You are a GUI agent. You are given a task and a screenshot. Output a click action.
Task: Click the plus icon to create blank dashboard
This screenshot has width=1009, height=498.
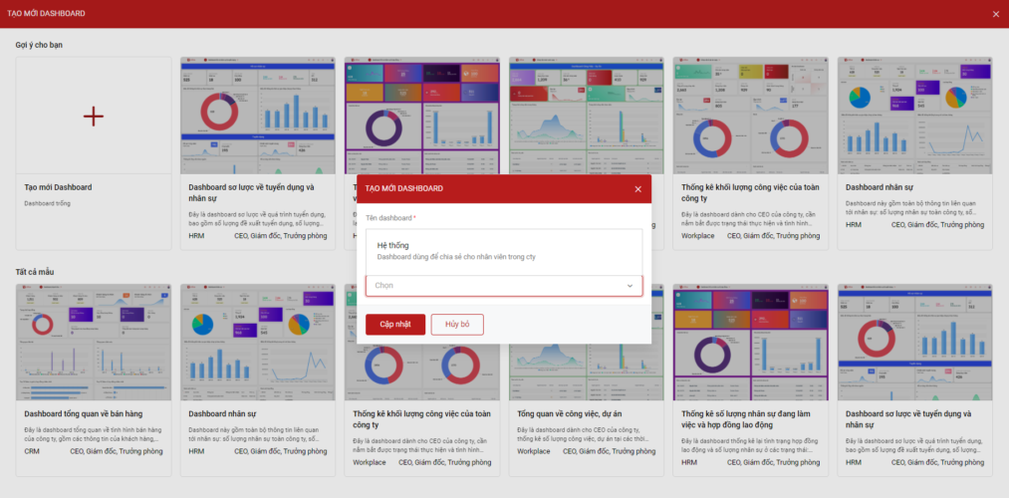(x=94, y=116)
